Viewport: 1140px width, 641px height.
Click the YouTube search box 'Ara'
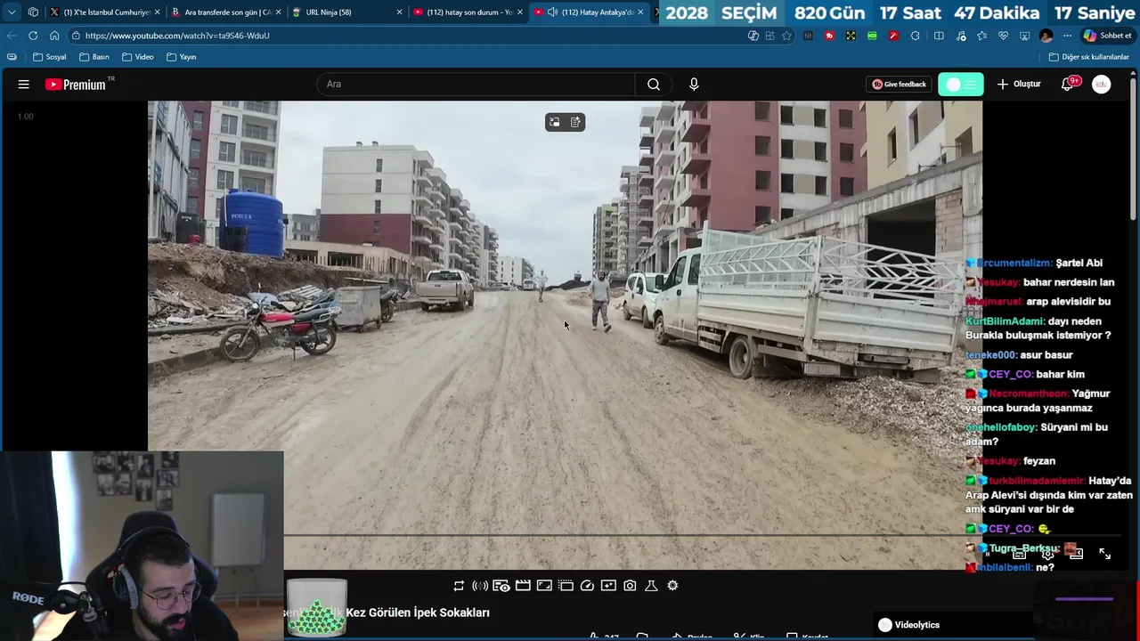476,85
